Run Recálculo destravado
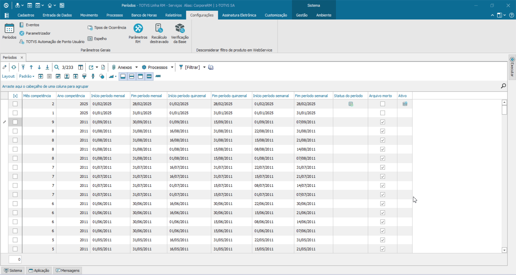 [x=159, y=33]
